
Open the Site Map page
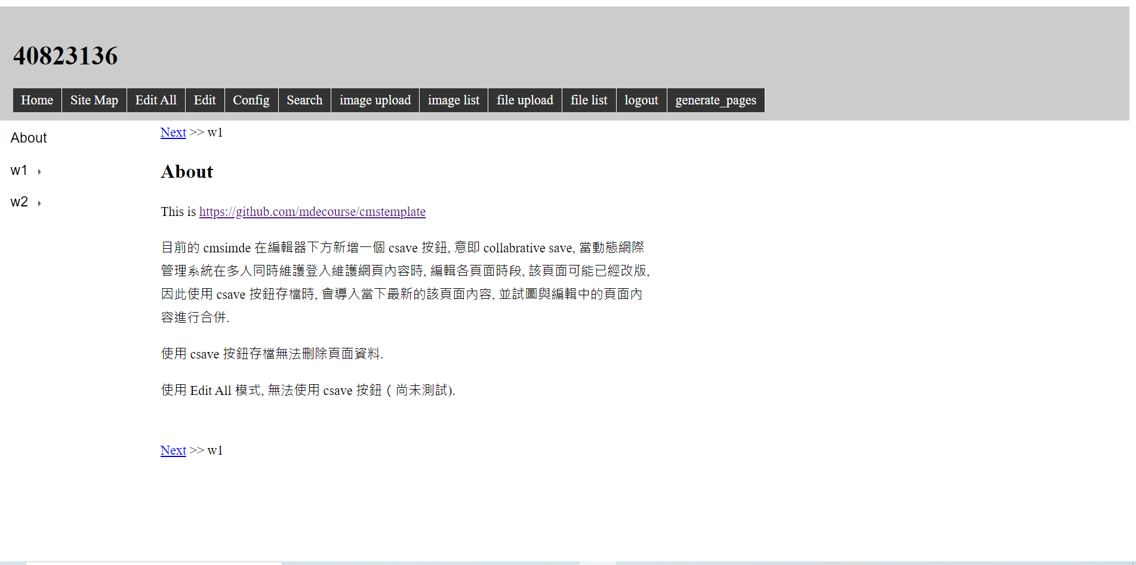coord(94,100)
